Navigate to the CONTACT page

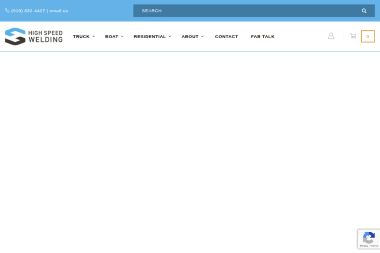226,37
